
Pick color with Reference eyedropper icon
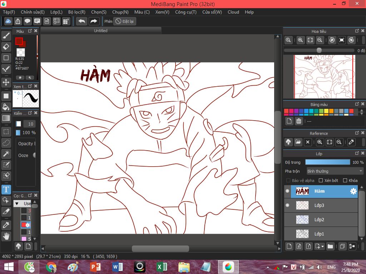tap(351, 142)
